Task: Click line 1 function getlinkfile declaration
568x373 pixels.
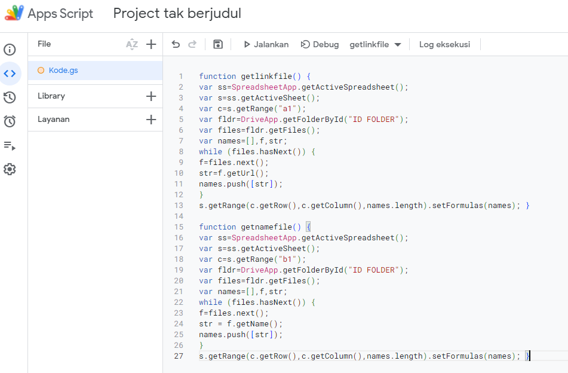Action: 254,76
